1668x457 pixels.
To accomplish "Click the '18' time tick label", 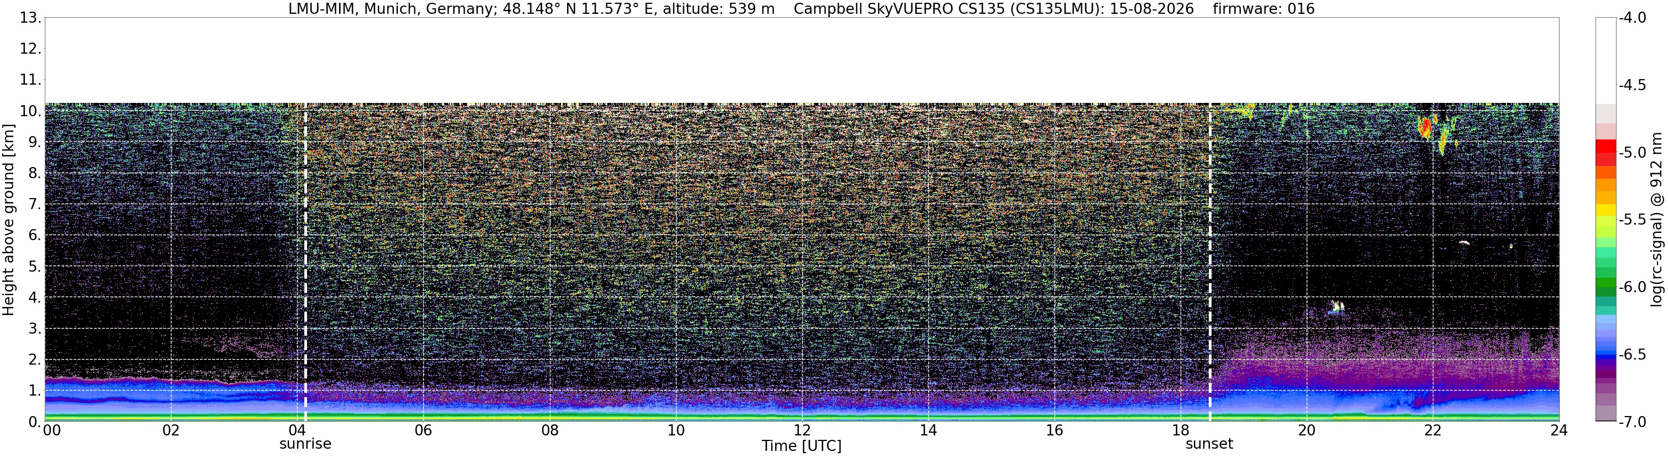I will (1181, 430).
